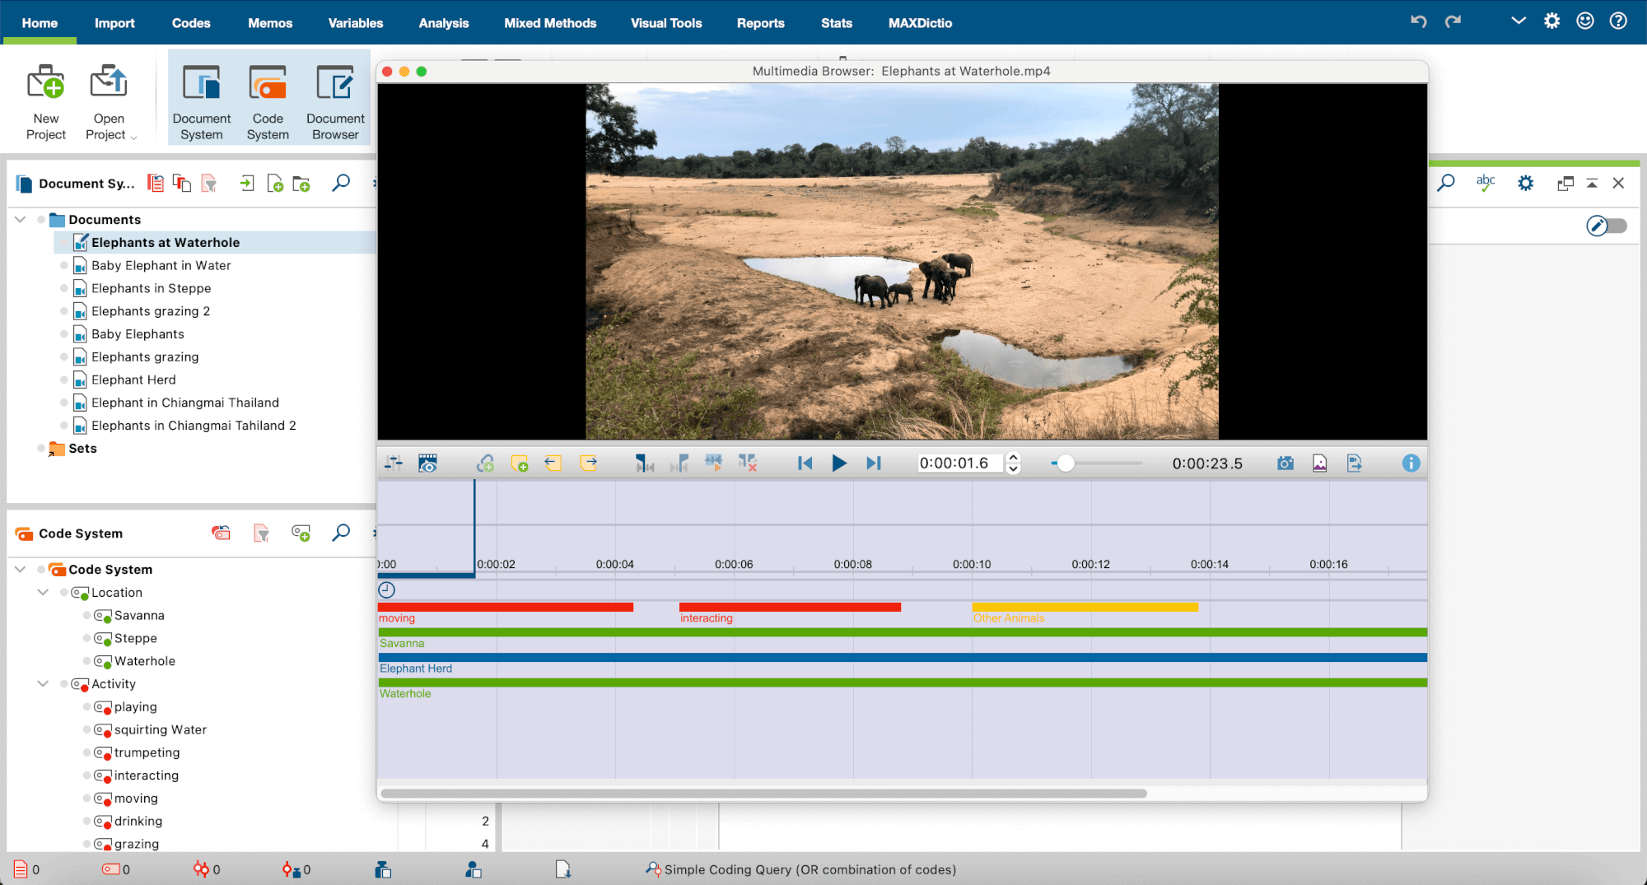The image size is (1647, 885).
Task: Search in Document System with magnifier
Action: pos(341,183)
